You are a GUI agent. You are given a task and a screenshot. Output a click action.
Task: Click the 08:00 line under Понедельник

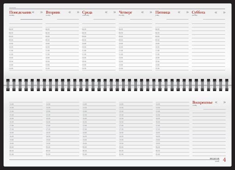point(26,29)
